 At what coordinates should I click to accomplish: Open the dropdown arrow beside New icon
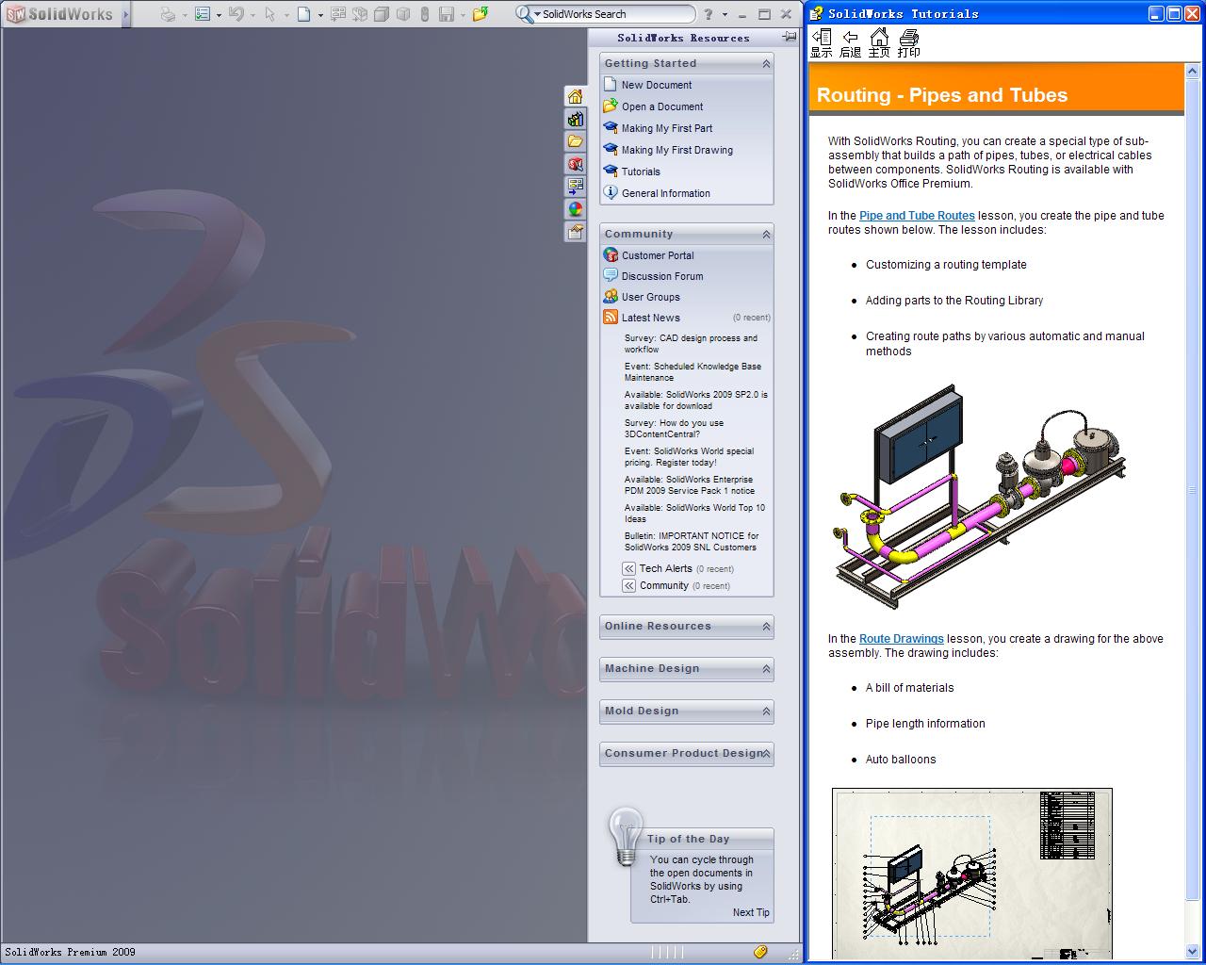point(320,15)
